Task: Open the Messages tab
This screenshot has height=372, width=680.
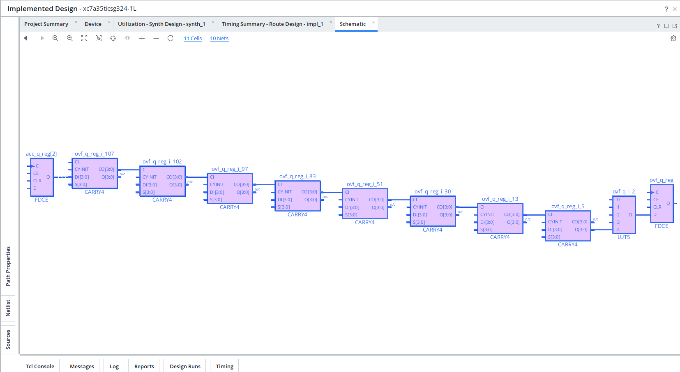Action: (82, 366)
